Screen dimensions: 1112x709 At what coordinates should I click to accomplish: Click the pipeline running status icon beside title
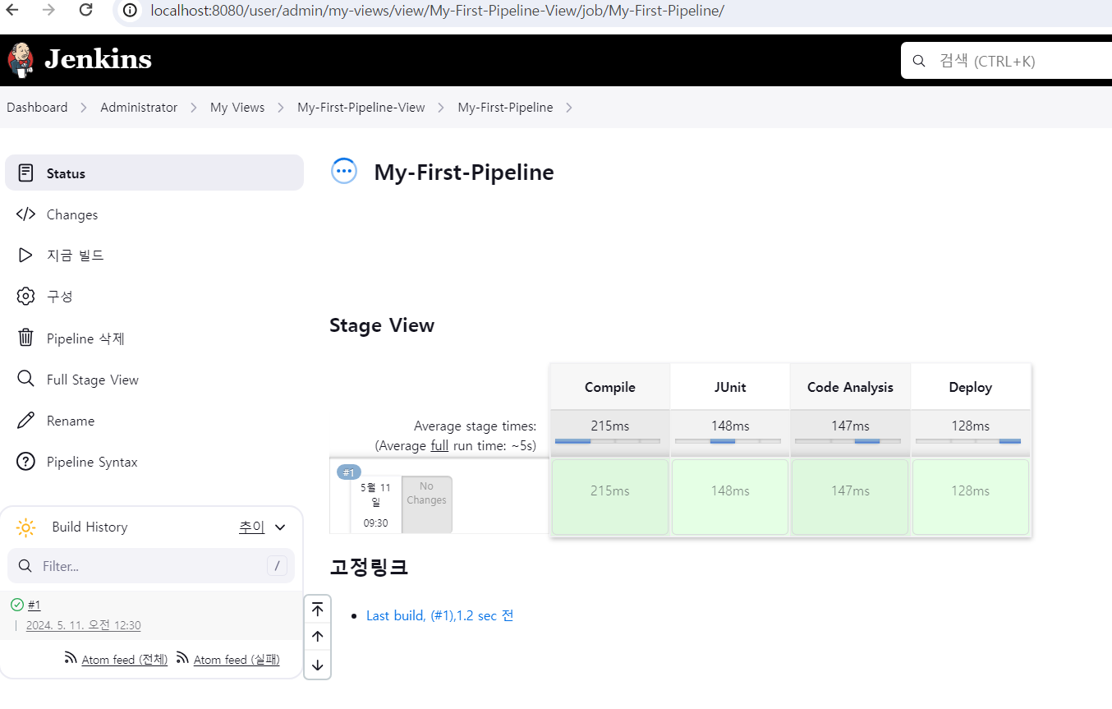pyautogui.click(x=344, y=172)
